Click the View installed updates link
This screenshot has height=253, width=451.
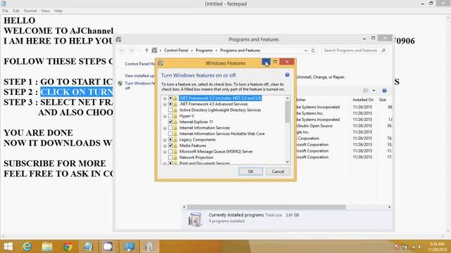140,76
